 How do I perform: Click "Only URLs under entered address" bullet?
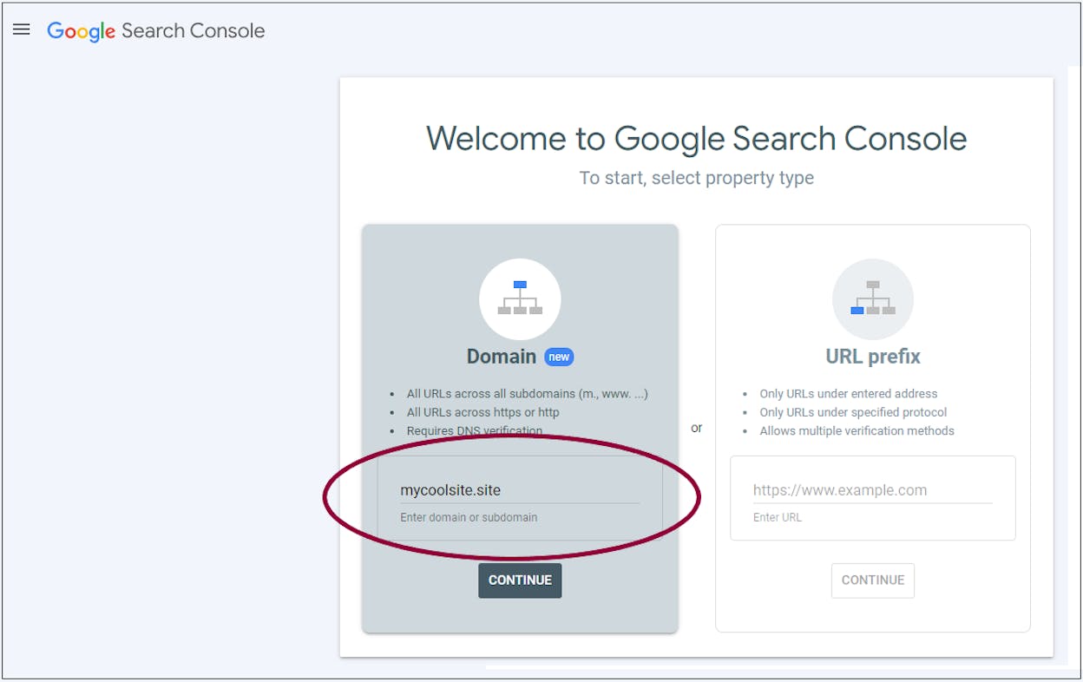point(849,394)
